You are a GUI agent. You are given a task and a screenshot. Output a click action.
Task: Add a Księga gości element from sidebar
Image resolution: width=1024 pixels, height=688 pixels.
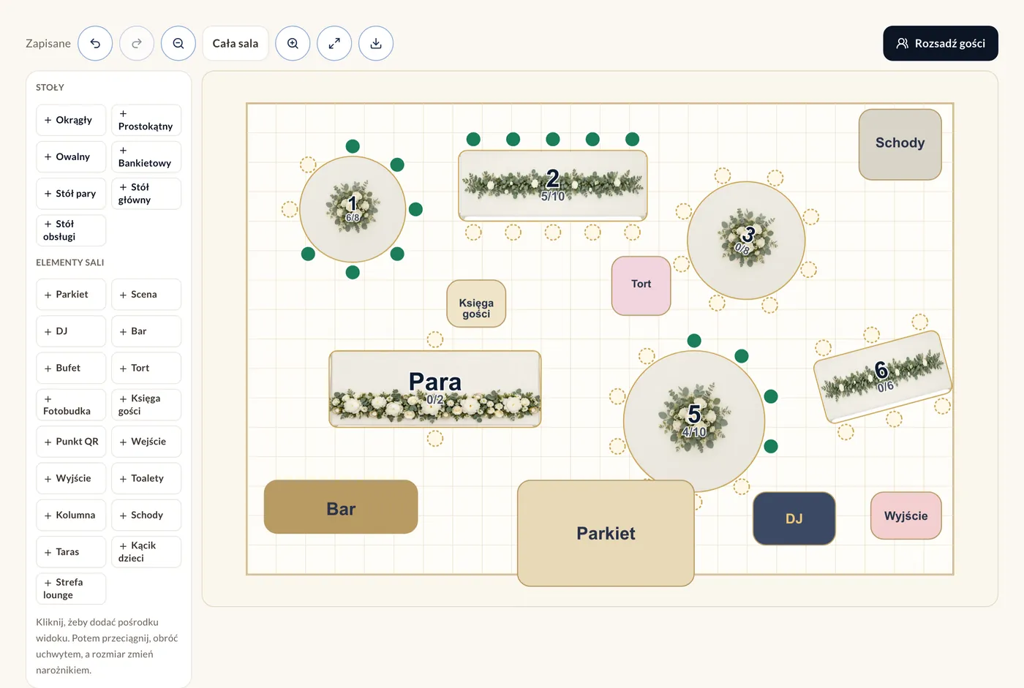146,405
